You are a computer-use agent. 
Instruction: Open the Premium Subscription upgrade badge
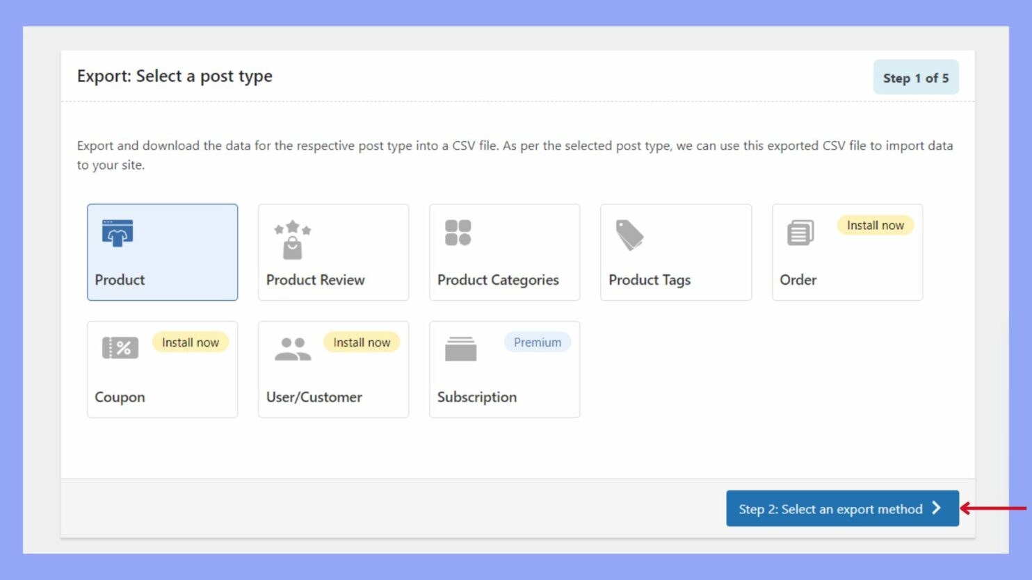538,342
